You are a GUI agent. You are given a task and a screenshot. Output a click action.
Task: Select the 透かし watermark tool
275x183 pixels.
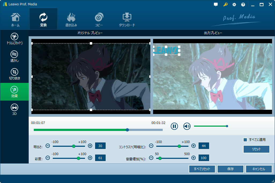tap(14, 56)
